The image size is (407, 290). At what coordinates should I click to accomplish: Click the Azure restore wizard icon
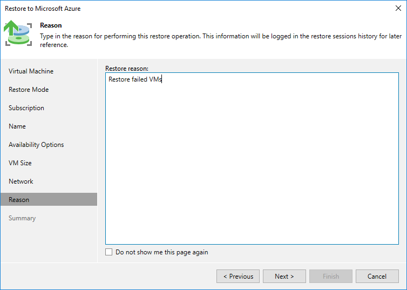click(x=18, y=33)
